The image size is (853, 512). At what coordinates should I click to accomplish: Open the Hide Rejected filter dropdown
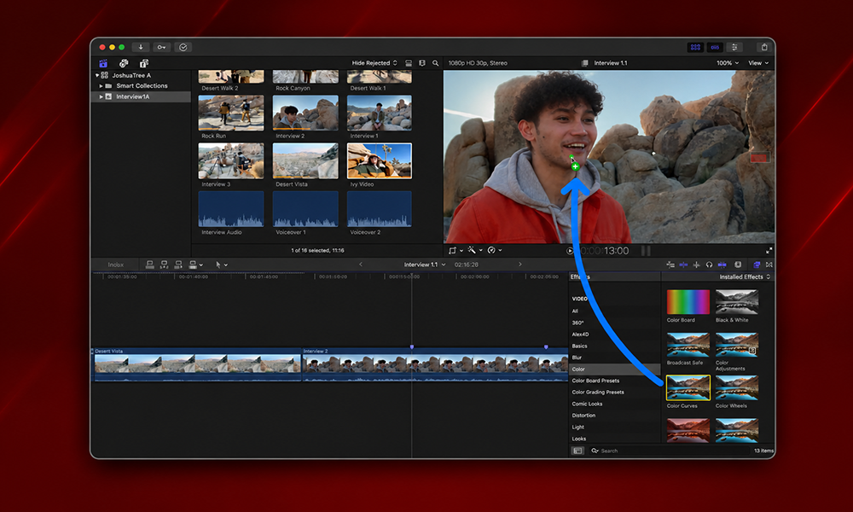[x=374, y=63]
